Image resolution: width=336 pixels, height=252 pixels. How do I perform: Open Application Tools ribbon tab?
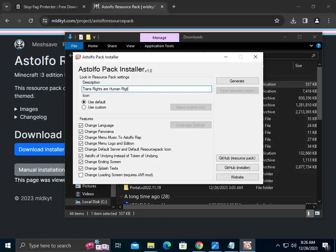[x=159, y=46]
